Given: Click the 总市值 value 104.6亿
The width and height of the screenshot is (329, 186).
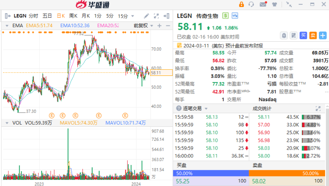Looking at the screenshot, I should [x=320, y=76].
